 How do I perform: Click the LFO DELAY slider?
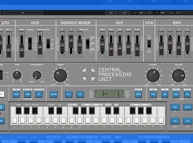[9, 50]
